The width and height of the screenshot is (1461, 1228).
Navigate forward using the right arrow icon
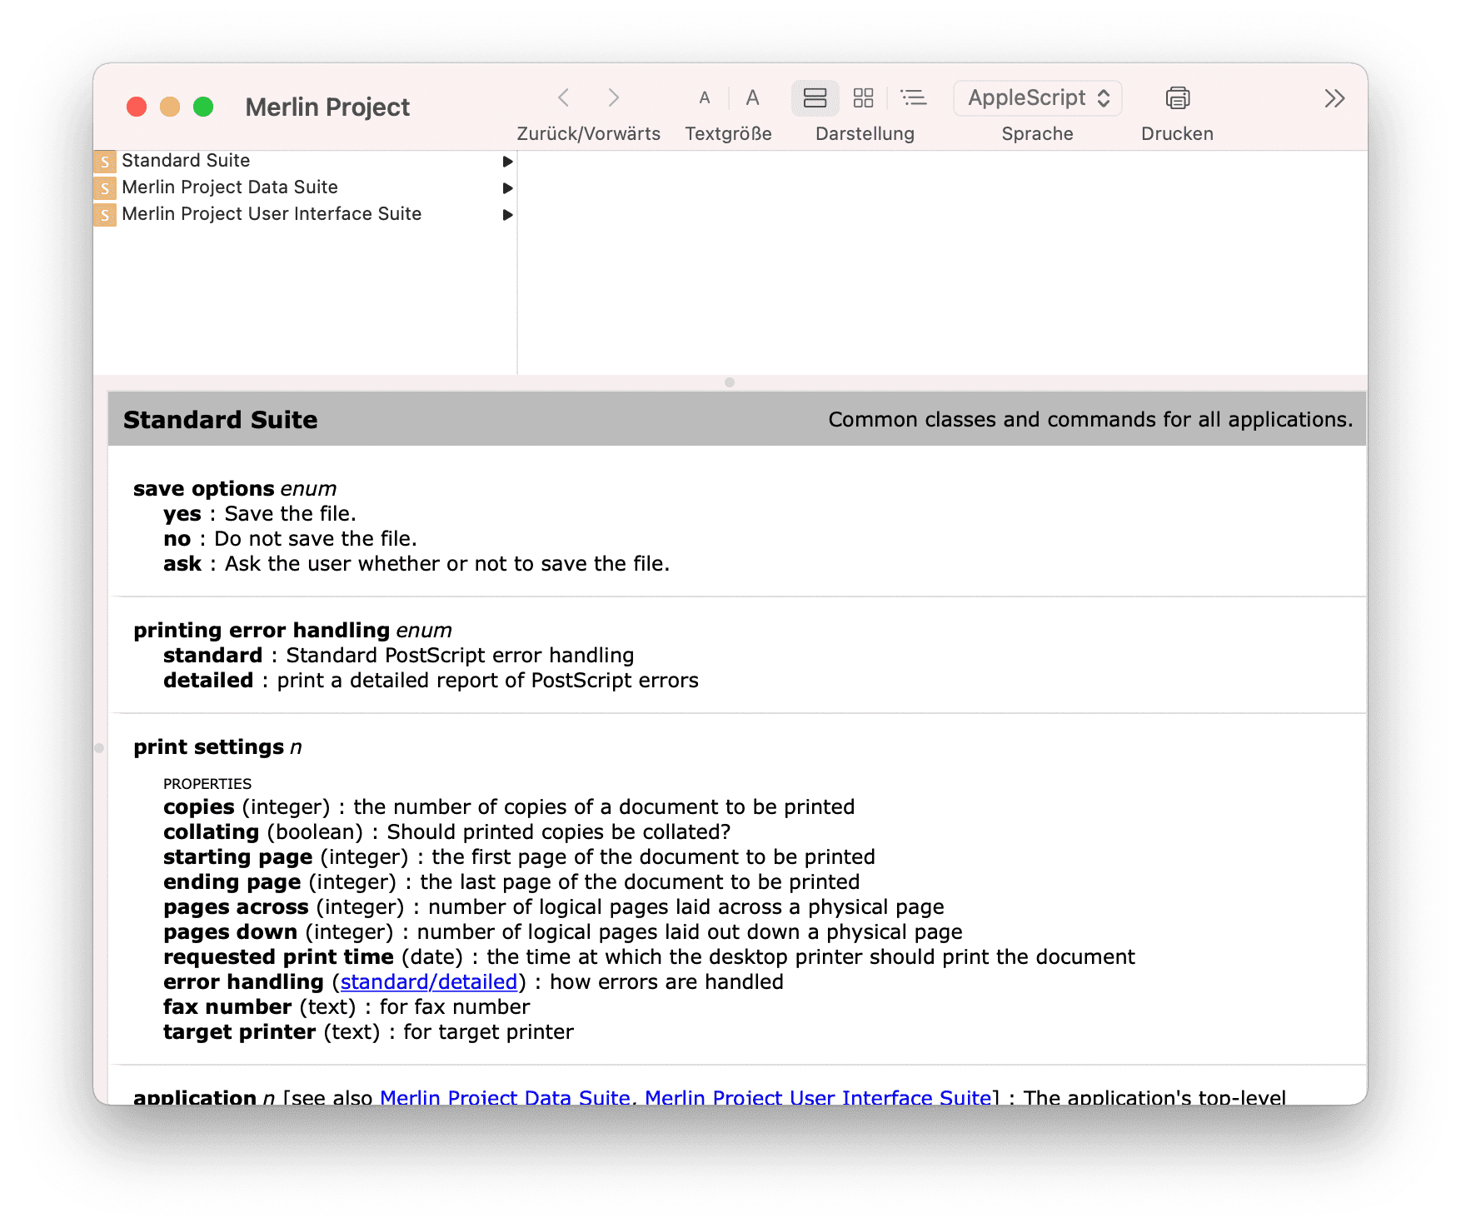pyautogui.click(x=614, y=97)
